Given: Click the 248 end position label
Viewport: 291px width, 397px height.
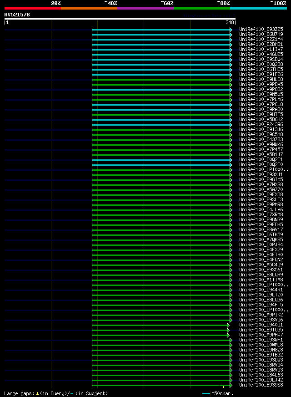Looking at the screenshot, I should tap(230, 22).
